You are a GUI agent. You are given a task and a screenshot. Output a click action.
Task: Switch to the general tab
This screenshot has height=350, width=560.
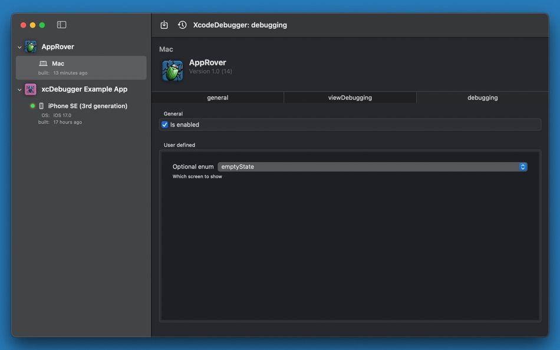218,97
